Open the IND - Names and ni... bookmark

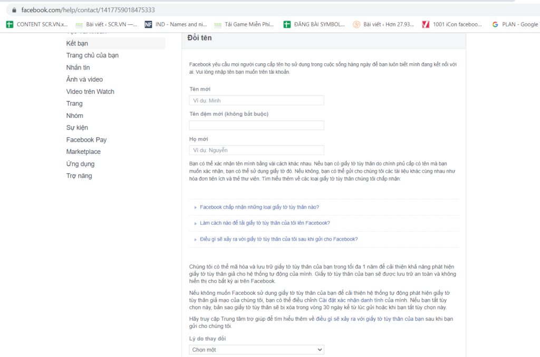(x=176, y=24)
